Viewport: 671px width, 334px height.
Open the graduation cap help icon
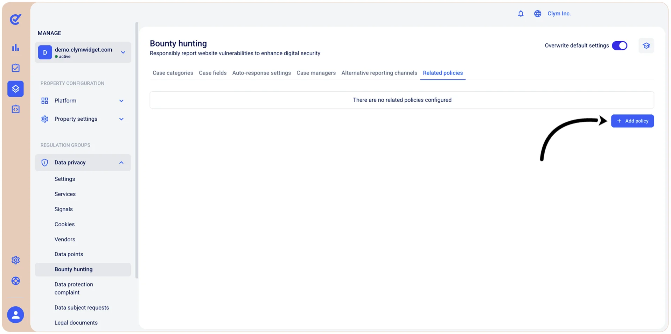[646, 46]
